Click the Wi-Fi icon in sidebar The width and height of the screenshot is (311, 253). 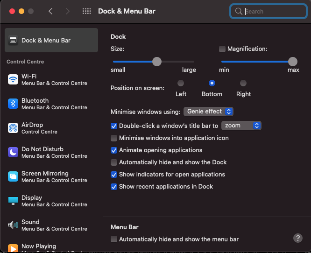(x=13, y=79)
